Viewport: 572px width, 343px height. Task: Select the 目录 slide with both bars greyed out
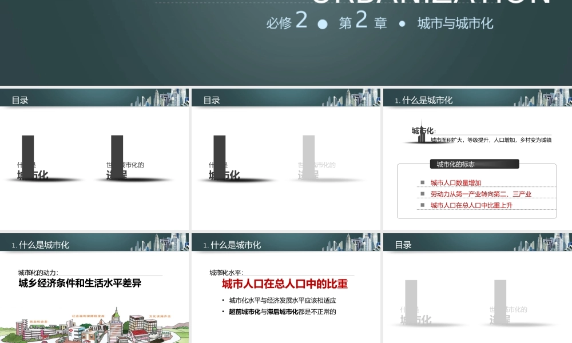(x=478, y=288)
